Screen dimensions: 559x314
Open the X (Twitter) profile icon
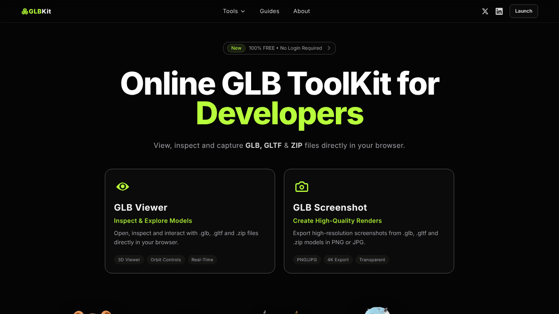tap(485, 11)
